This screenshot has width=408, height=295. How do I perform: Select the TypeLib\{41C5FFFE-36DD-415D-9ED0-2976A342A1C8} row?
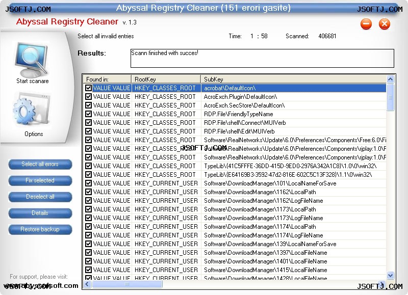tap(235, 166)
